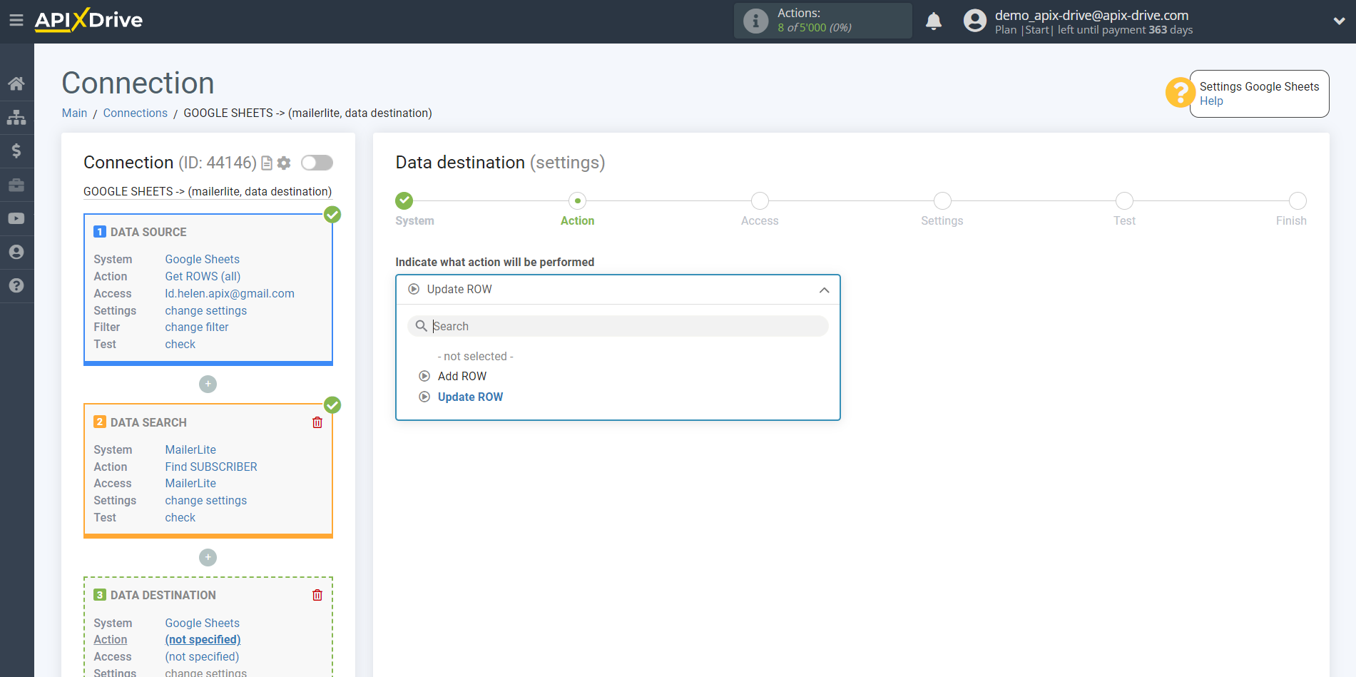Screen dimensions: 1356x677
Task: Click the Actions info icon
Action: coord(755,21)
